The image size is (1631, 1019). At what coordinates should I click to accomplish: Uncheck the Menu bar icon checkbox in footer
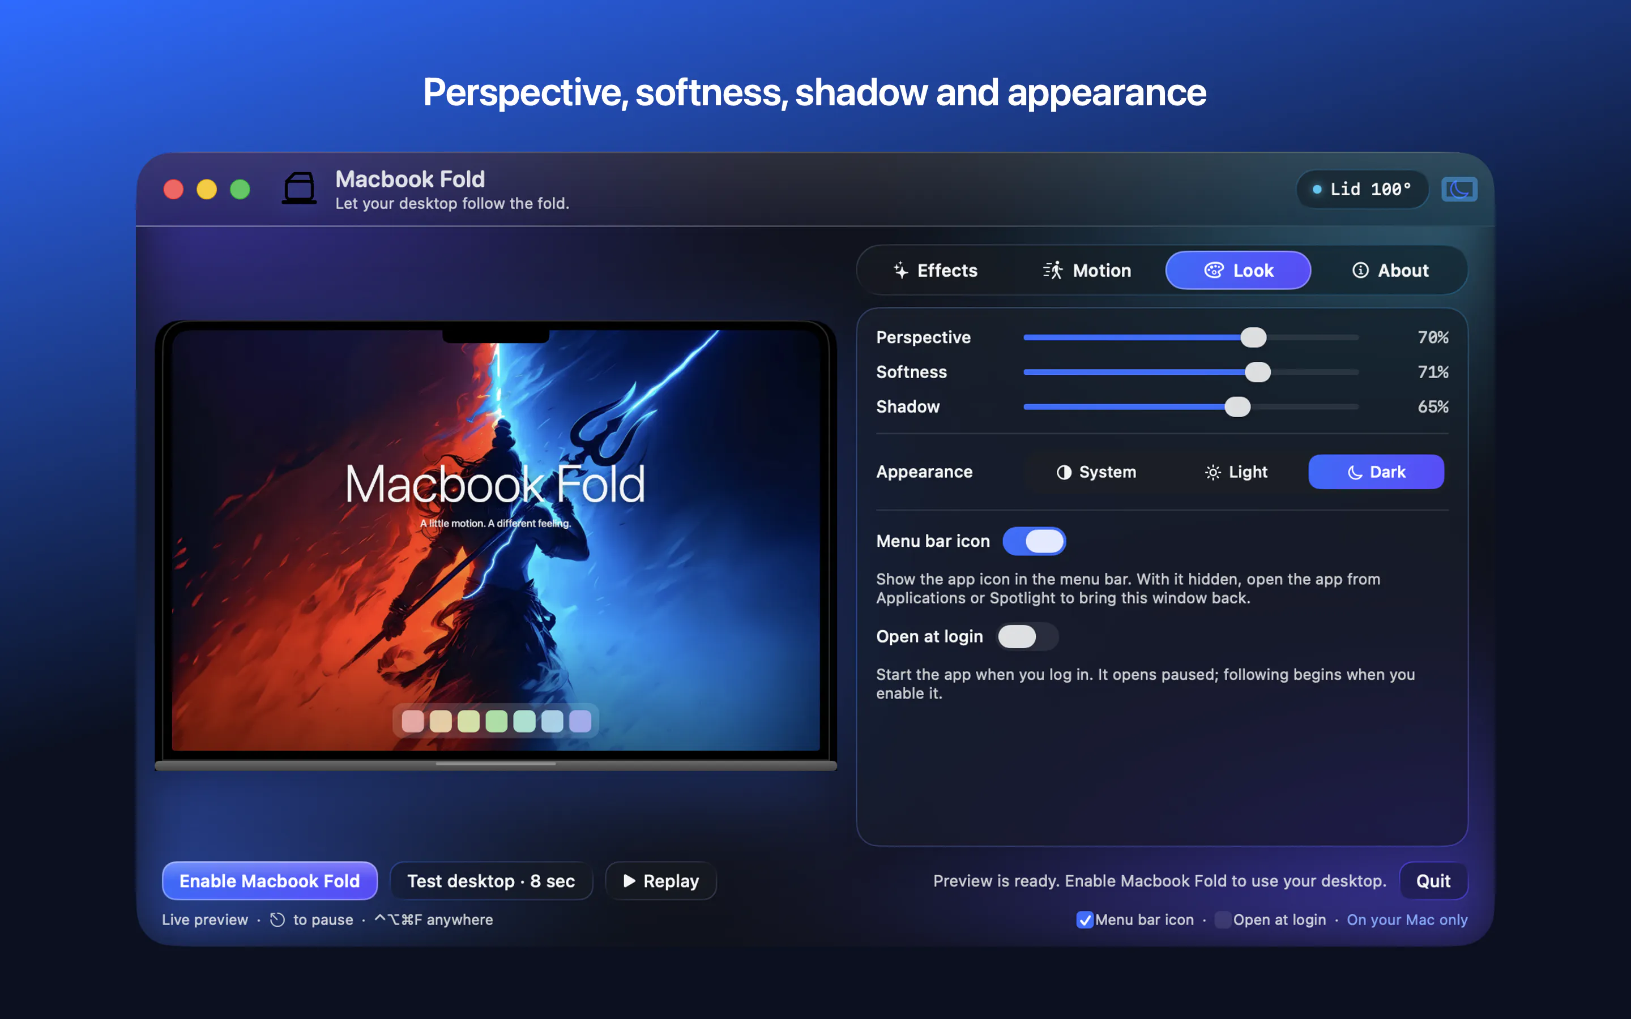tap(1085, 919)
